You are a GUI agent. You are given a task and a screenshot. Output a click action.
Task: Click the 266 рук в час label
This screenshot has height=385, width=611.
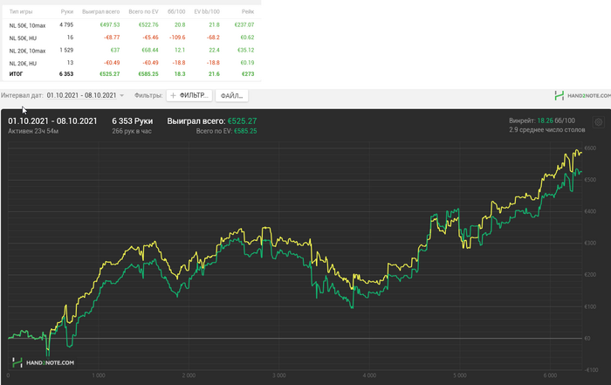point(132,131)
